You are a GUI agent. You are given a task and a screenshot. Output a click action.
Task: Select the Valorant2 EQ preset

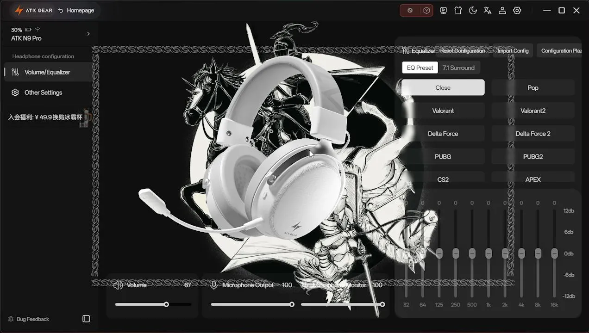point(533,111)
